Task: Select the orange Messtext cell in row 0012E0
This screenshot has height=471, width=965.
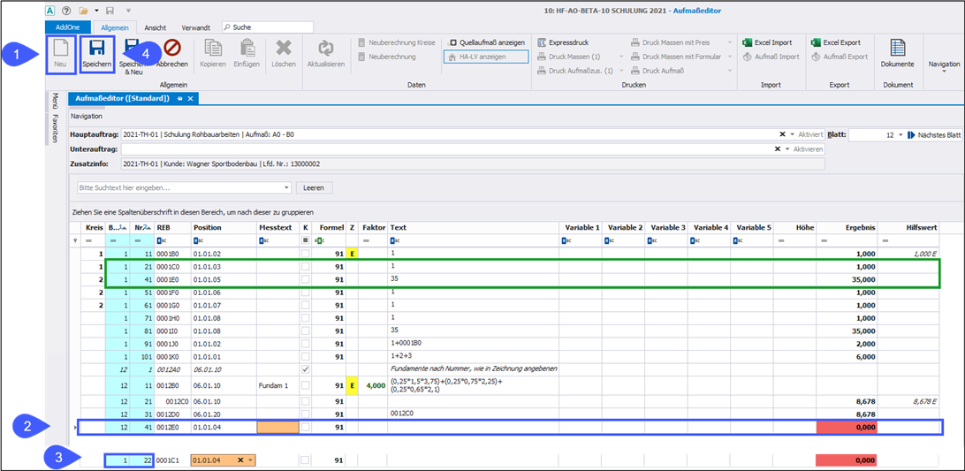Action: 277,427
